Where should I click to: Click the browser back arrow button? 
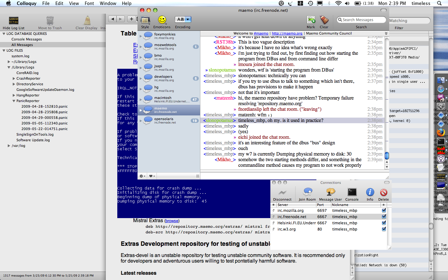coord(113,19)
